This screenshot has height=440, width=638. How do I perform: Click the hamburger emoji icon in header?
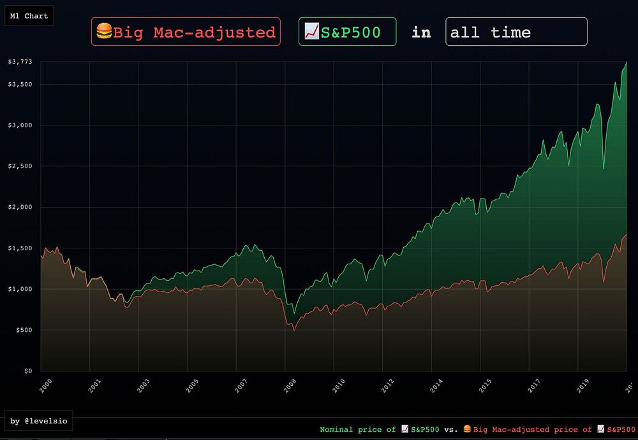click(x=104, y=31)
